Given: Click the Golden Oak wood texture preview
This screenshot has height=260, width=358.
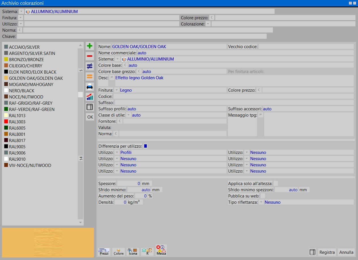Looking at the screenshot, I should 48,242.
